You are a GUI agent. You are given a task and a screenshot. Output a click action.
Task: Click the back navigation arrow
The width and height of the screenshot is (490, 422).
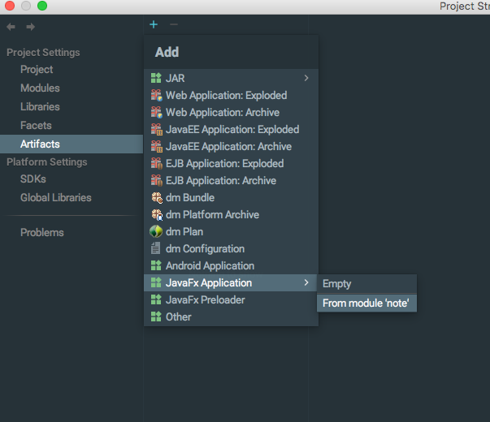11,27
